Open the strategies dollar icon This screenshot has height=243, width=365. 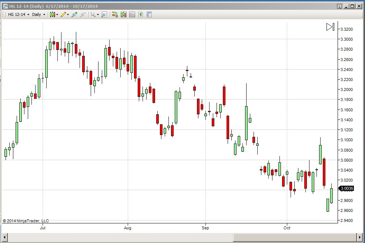(141, 15)
